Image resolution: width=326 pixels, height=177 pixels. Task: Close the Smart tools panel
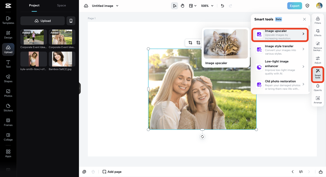pyautogui.click(x=304, y=19)
